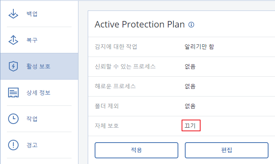
Task: Click the backup download arrow icon
Action: tap(13, 14)
